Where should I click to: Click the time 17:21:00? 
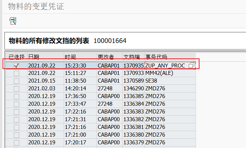tap(75, 135)
